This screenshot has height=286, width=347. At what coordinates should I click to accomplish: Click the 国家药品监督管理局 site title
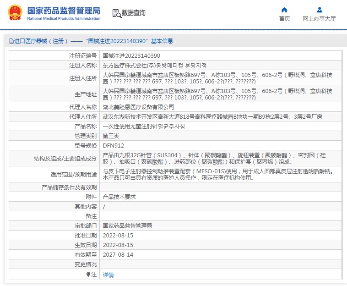(x=64, y=11)
